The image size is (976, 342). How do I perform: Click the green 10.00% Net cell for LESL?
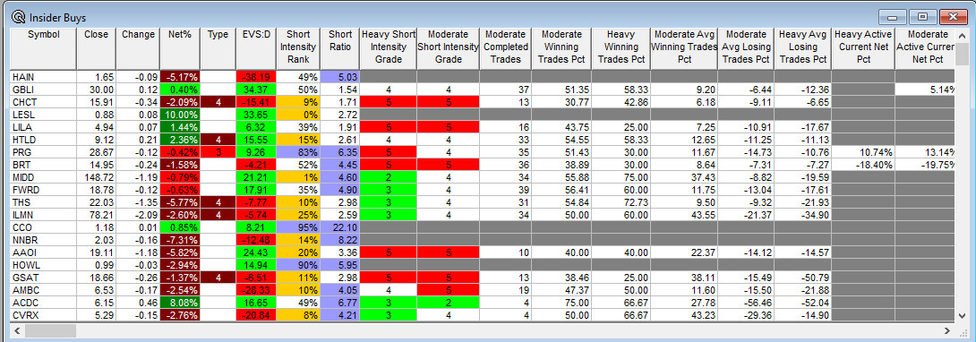179,115
